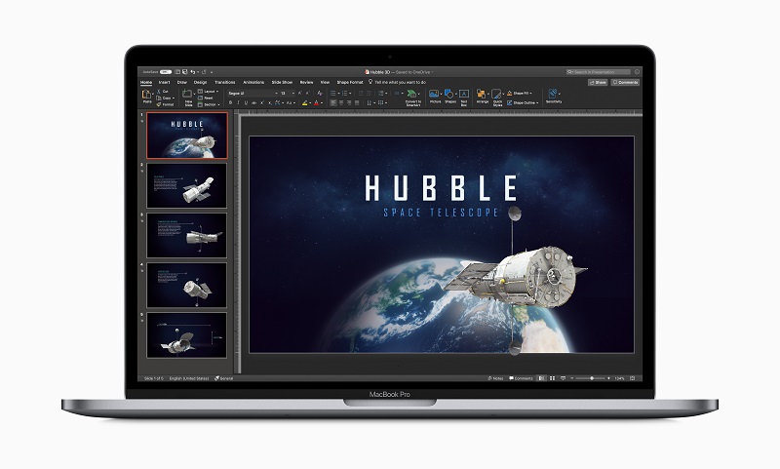Open the Shapes gallery

[449, 94]
